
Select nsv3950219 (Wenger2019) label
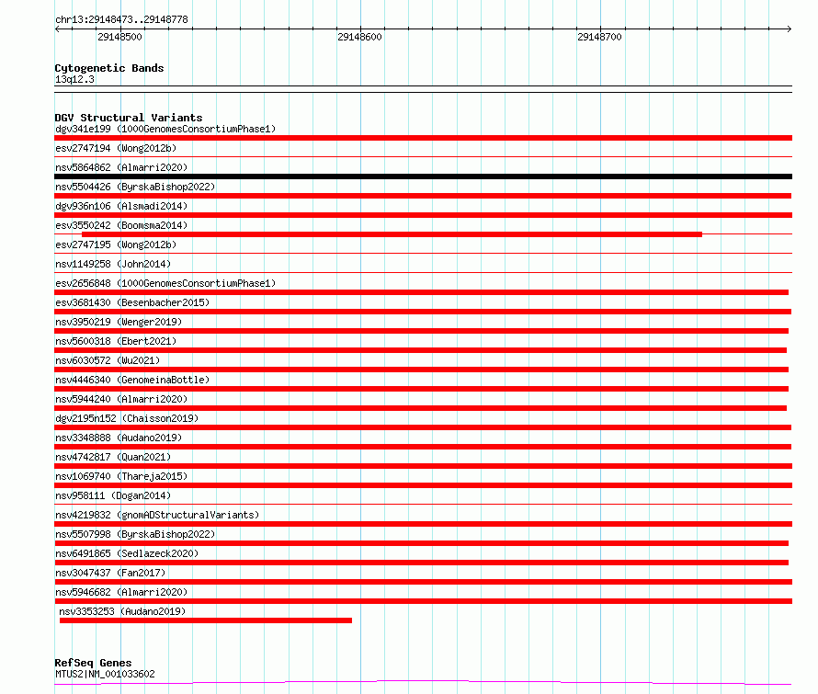pyautogui.click(x=119, y=322)
